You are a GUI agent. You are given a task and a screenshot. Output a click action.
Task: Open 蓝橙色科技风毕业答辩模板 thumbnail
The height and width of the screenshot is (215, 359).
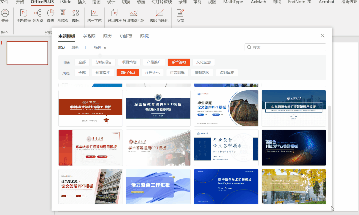294,148
